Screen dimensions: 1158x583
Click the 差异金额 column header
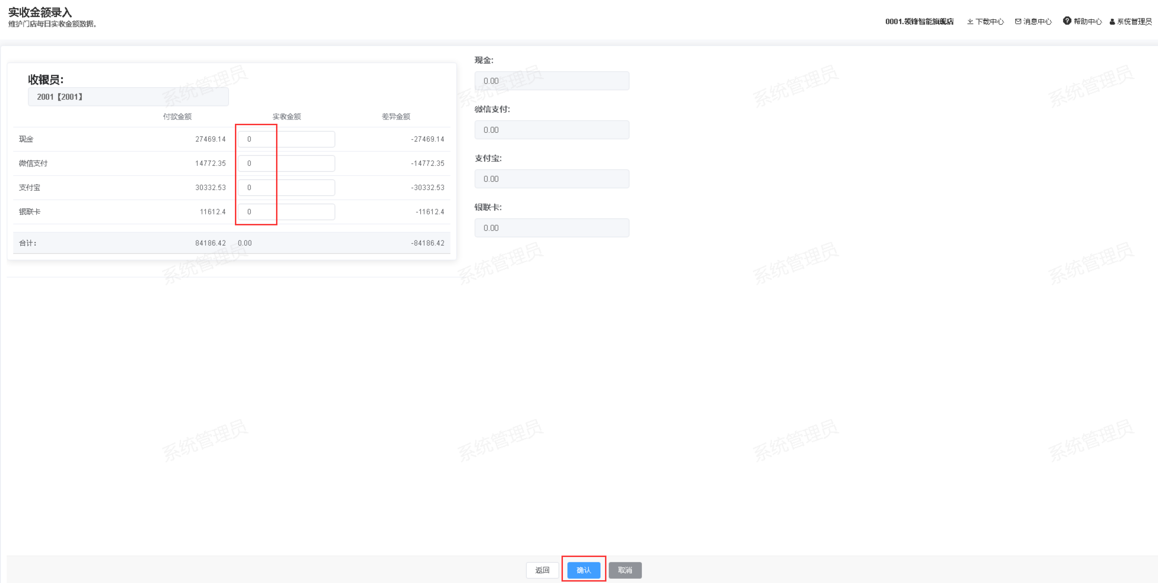[396, 117]
